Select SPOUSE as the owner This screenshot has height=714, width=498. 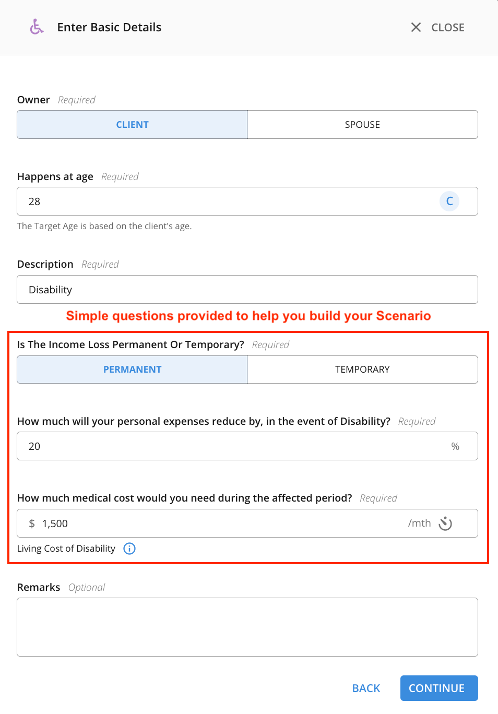(362, 125)
